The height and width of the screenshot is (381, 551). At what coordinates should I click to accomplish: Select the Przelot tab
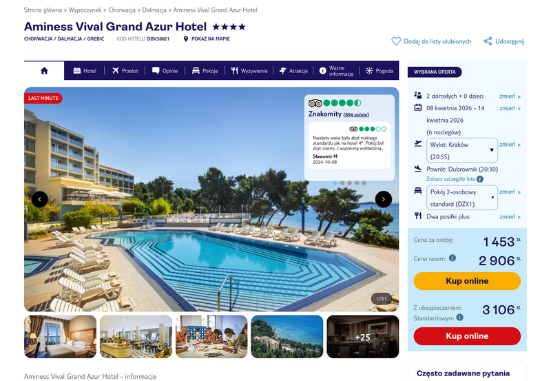click(125, 71)
